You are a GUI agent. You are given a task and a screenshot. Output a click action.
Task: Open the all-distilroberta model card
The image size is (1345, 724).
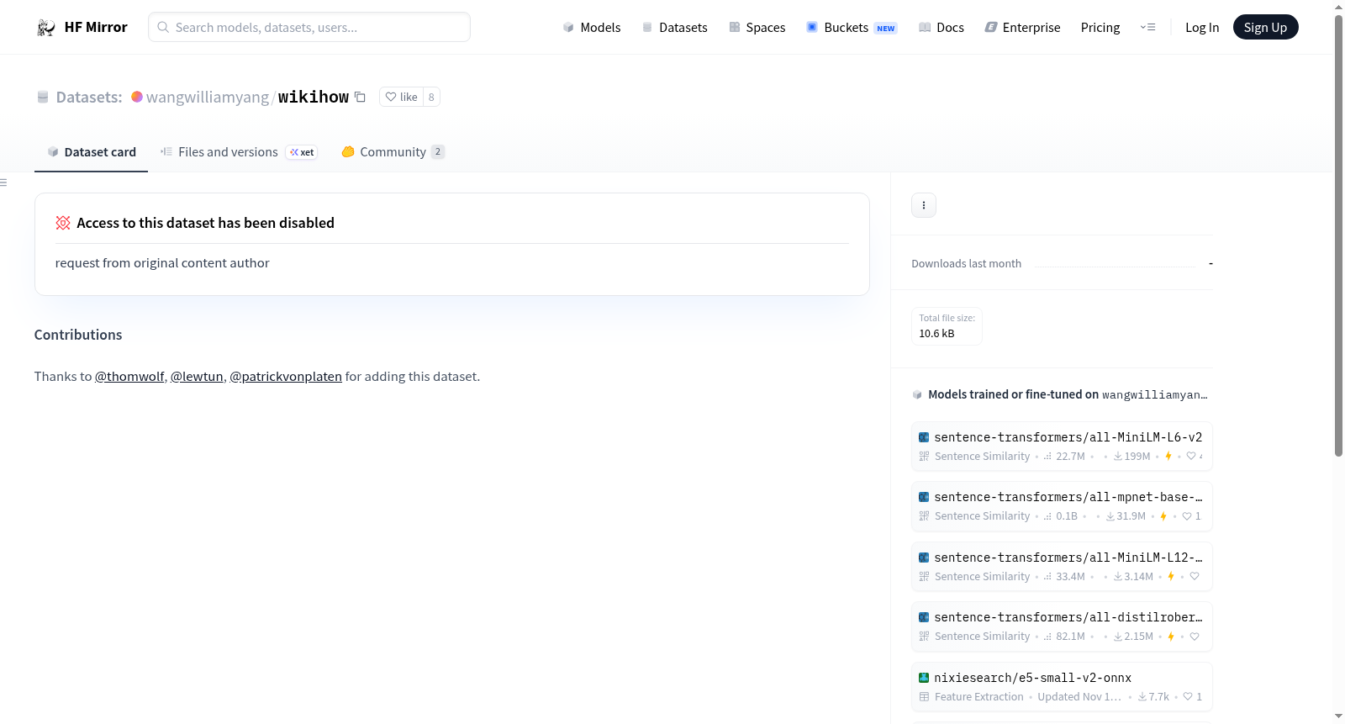1062,626
